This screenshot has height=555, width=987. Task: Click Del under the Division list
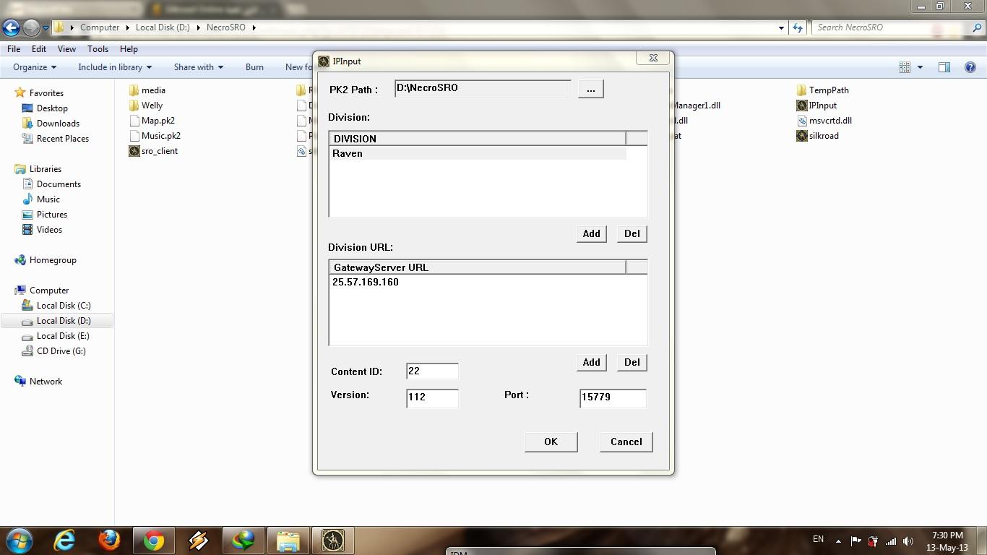tap(632, 233)
